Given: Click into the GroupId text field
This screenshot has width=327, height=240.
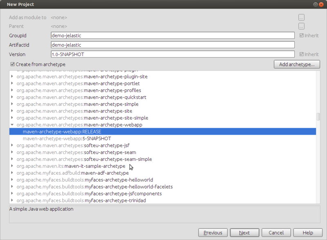Looking at the screenshot, I should point(172,36).
